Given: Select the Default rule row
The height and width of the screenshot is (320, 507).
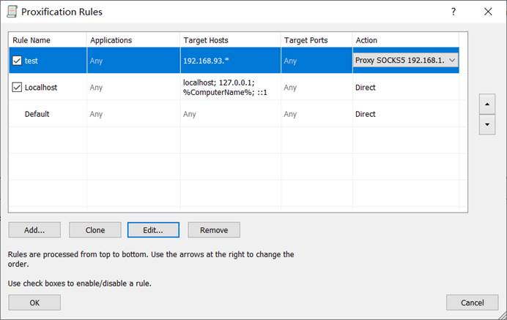Looking at the screenshot, I should coord(37,114).
